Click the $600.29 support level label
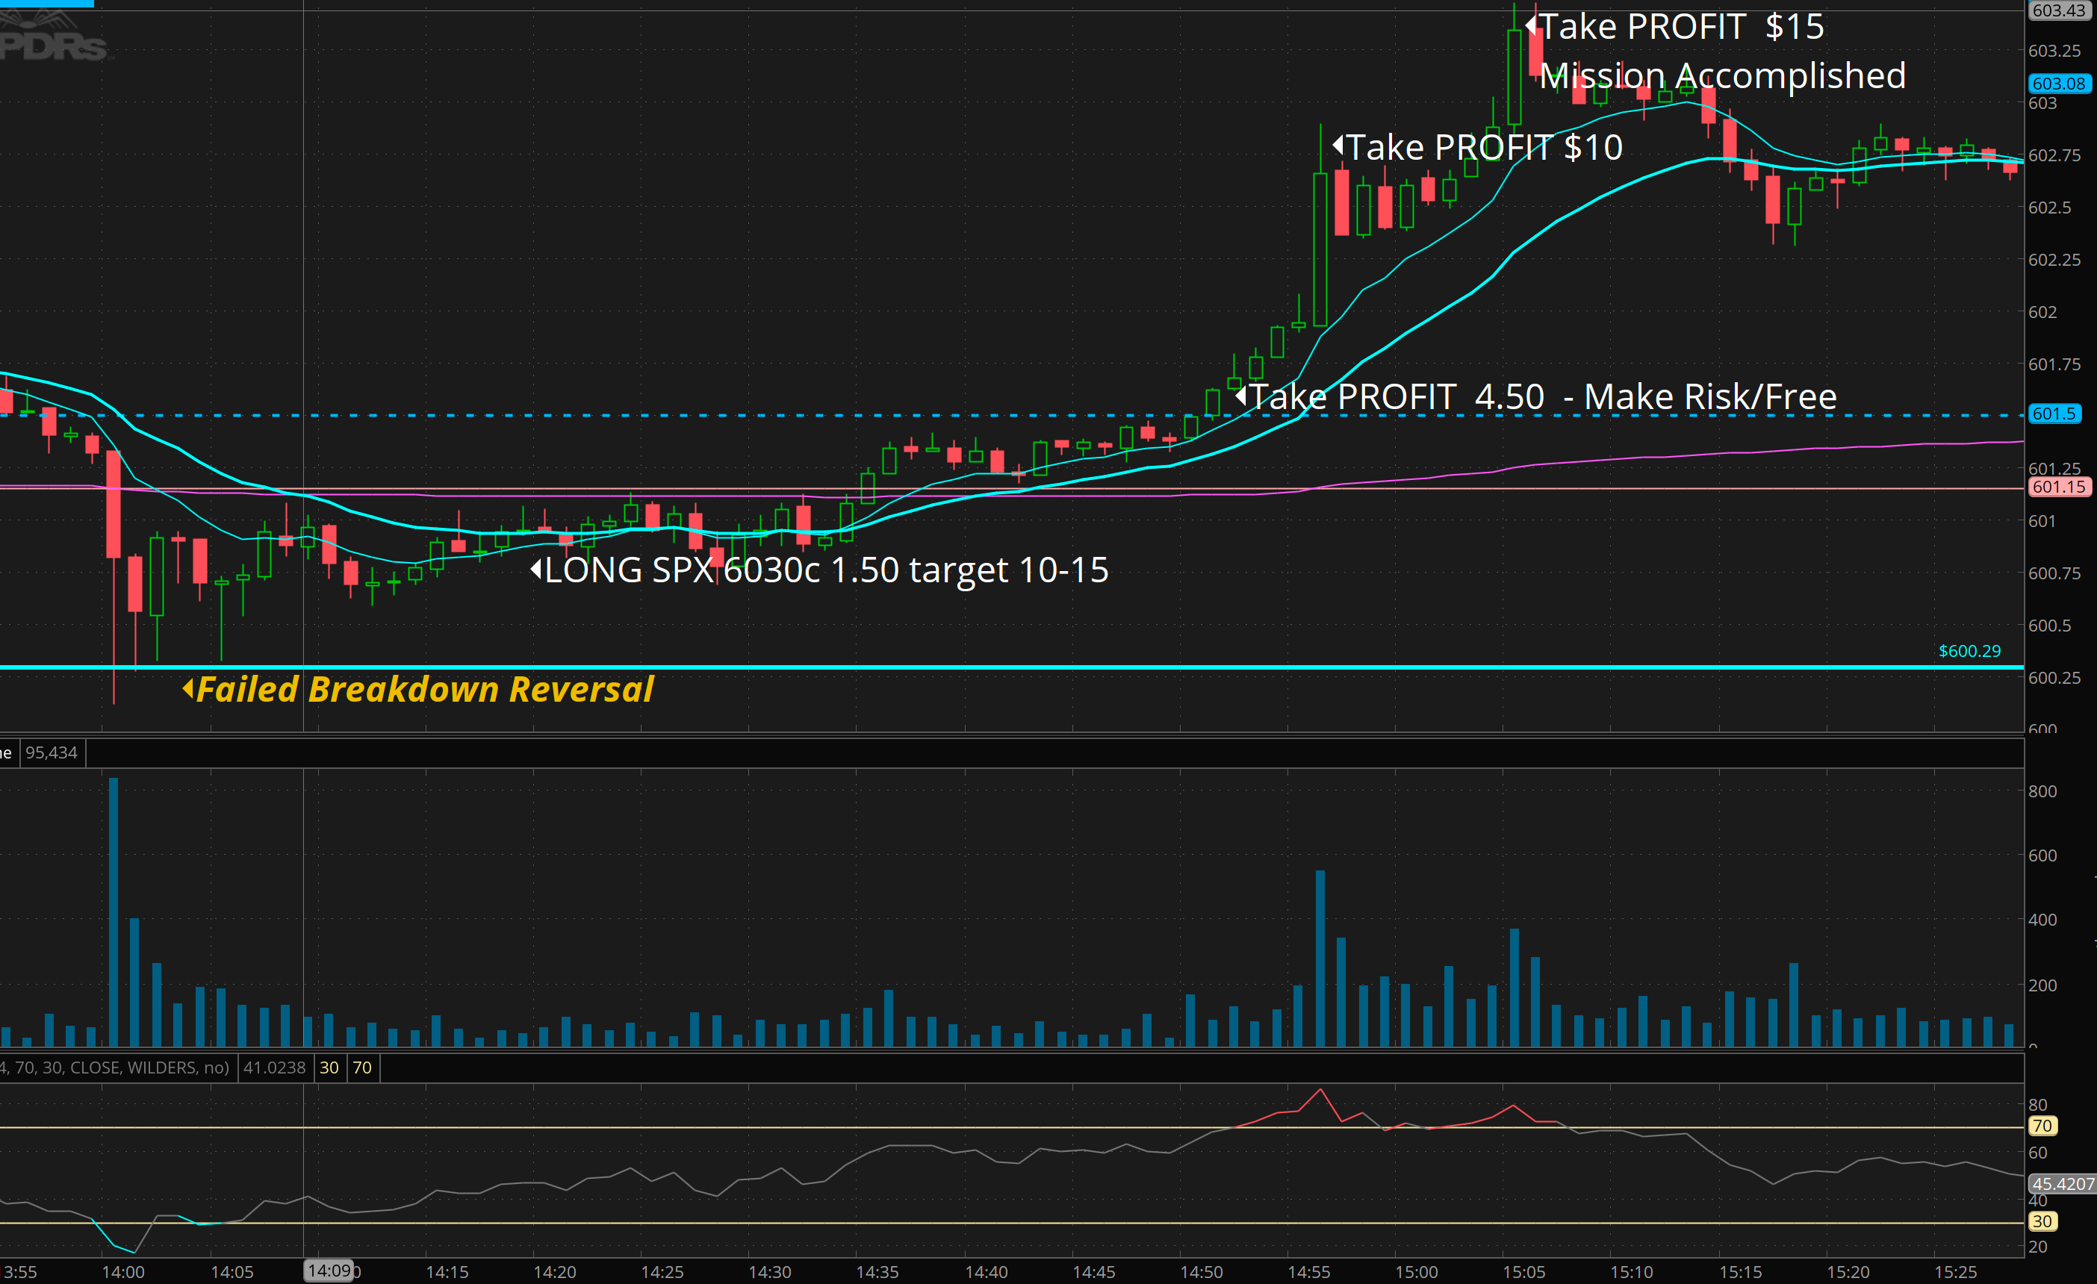 1969,651
